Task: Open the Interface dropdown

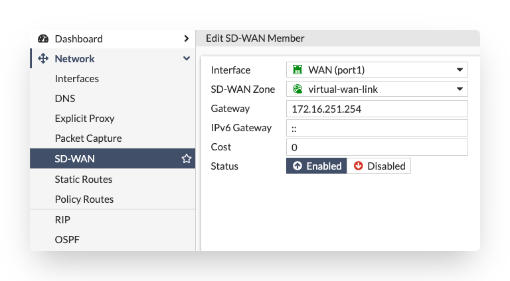Action: point(459,70)
